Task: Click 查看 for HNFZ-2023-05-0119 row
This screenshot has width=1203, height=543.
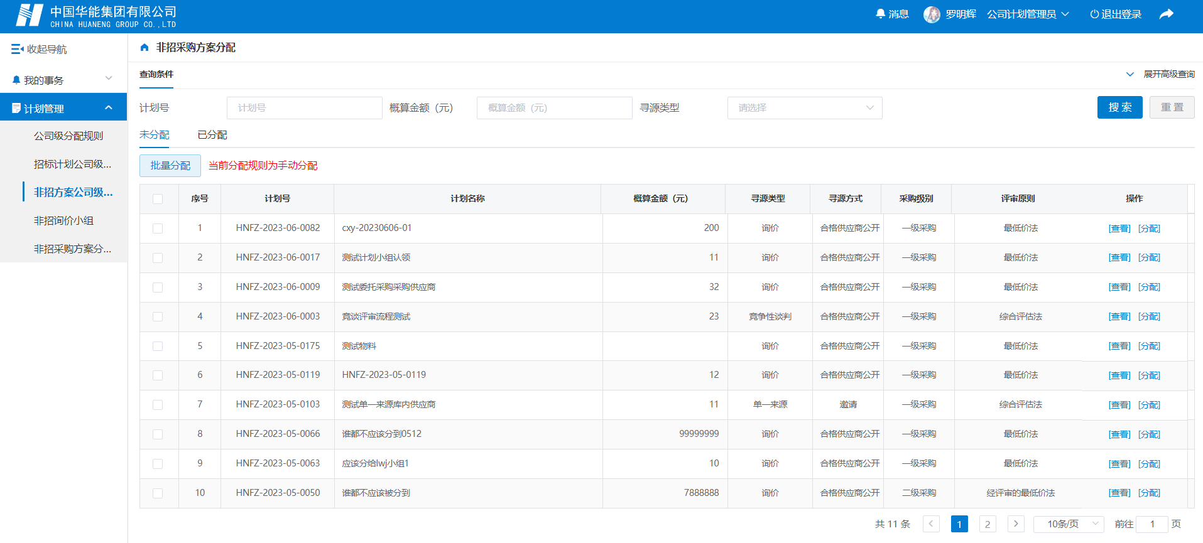Action: click(1119, 375)
